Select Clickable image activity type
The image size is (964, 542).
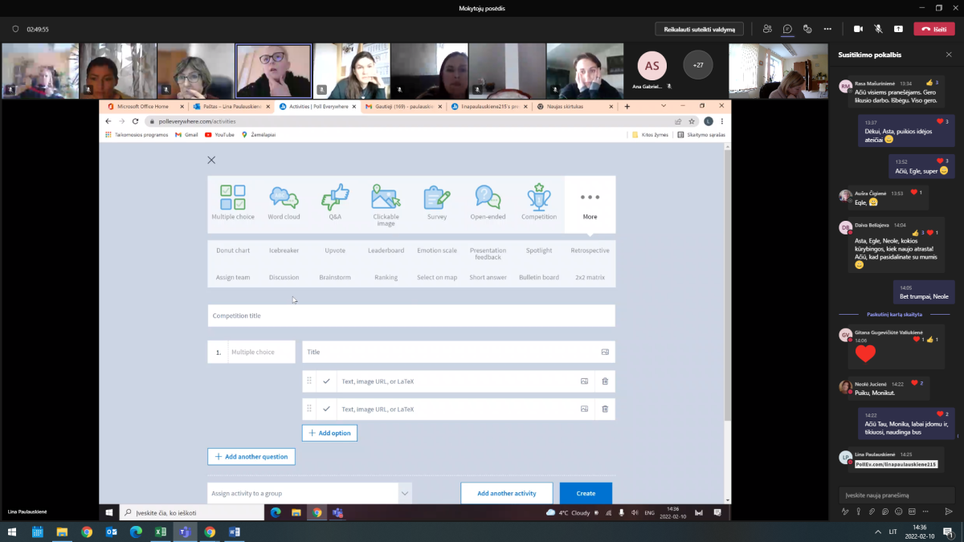(386, 205)
